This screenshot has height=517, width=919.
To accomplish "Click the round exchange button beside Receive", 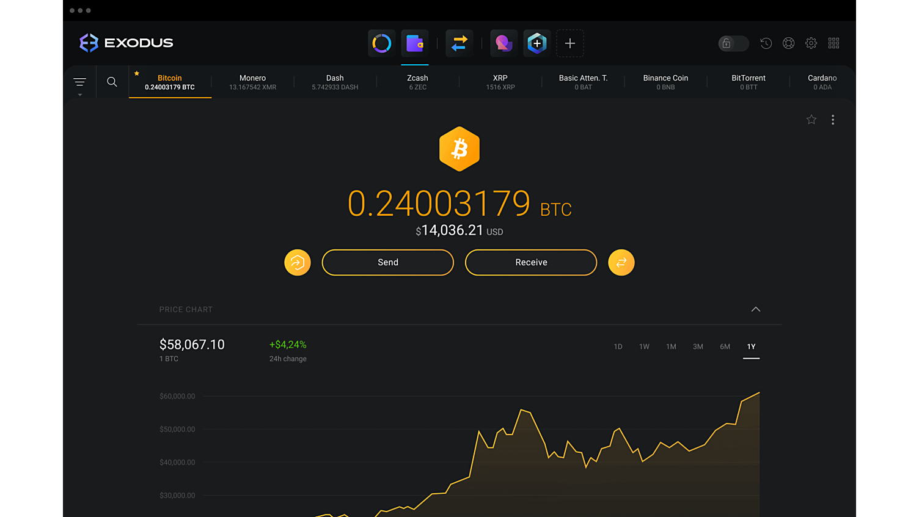I will click(621, 263).
